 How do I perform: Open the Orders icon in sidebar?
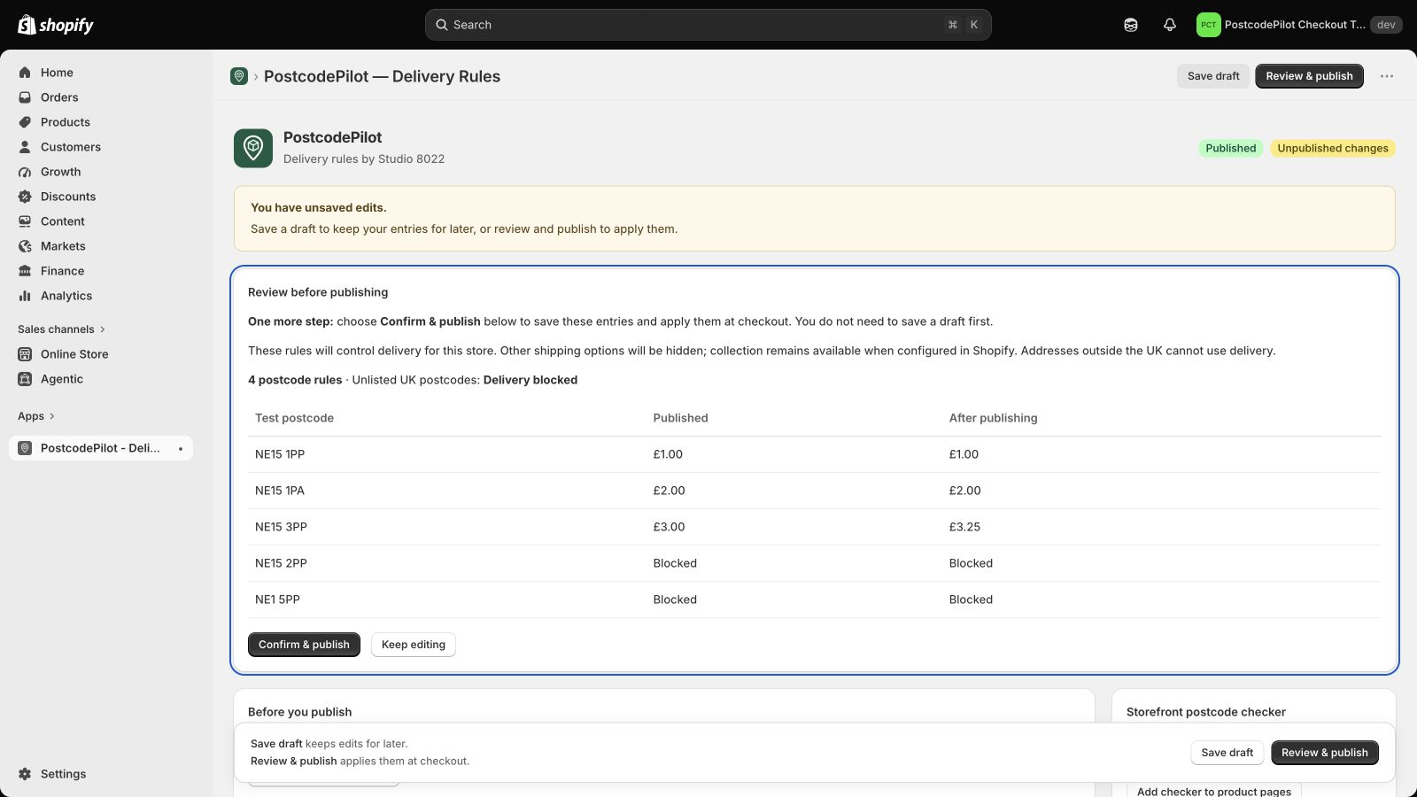[x=25, y=97]
